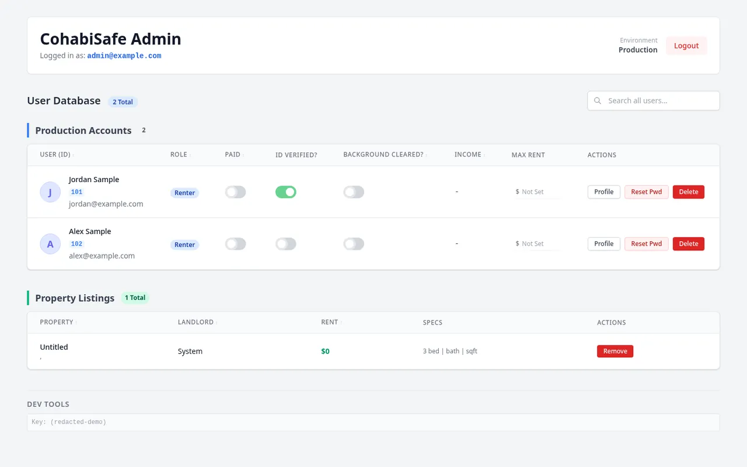The image size is (747, 467).
Task: Disable ID Verified for Jordan Sample
Action: (x=285, y=192)
